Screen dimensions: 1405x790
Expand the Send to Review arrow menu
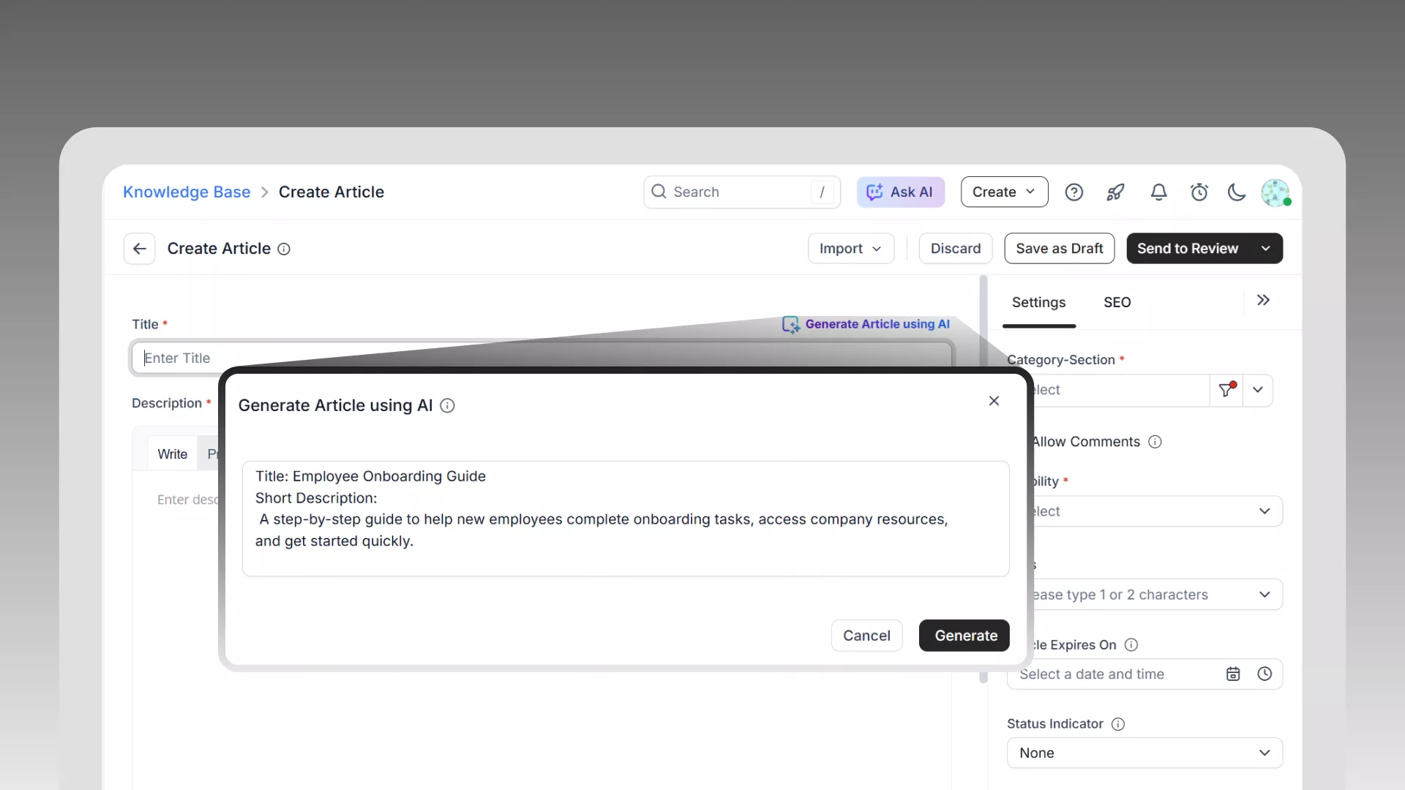pos(1266,249)
